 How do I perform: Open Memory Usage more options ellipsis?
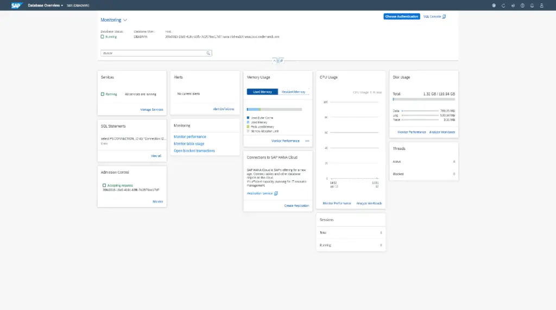coord(307,141)
